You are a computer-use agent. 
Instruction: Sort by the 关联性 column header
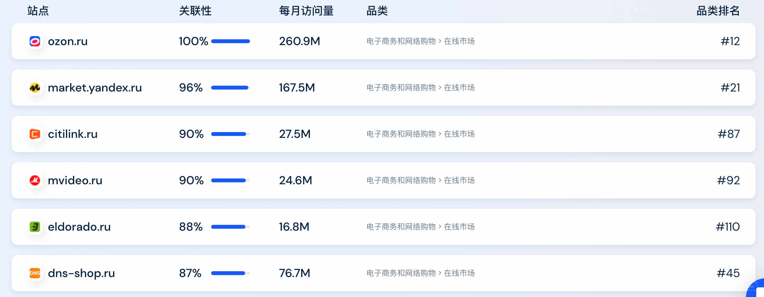click(x=195, y=11)
